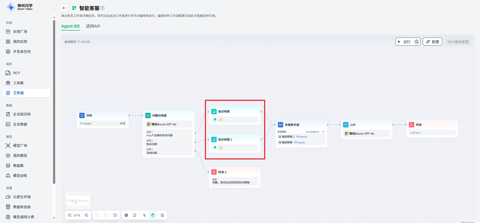The height and width of the screenshot is (223, 480).
Task: Select the 问题分类器 node
Action: (168, 116)
